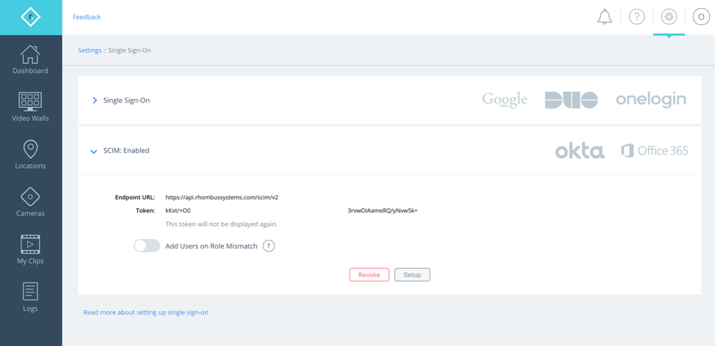Open the notifications bell

(x=605, y=18)
